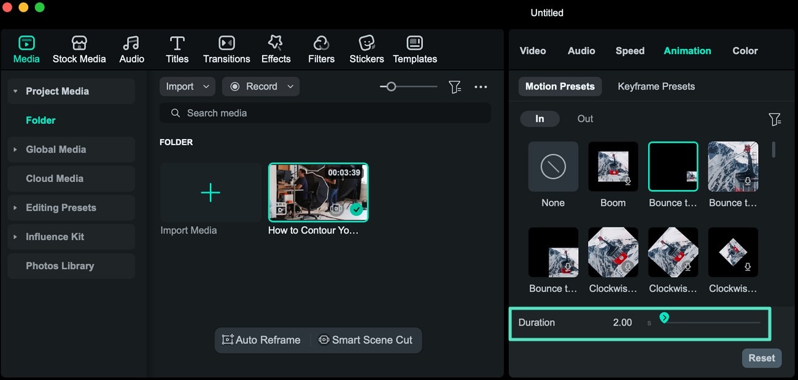Select the Boom motion preset thumbnail
Screen dimensions: 798x380
pyautogui.click(x=613, y=166)
